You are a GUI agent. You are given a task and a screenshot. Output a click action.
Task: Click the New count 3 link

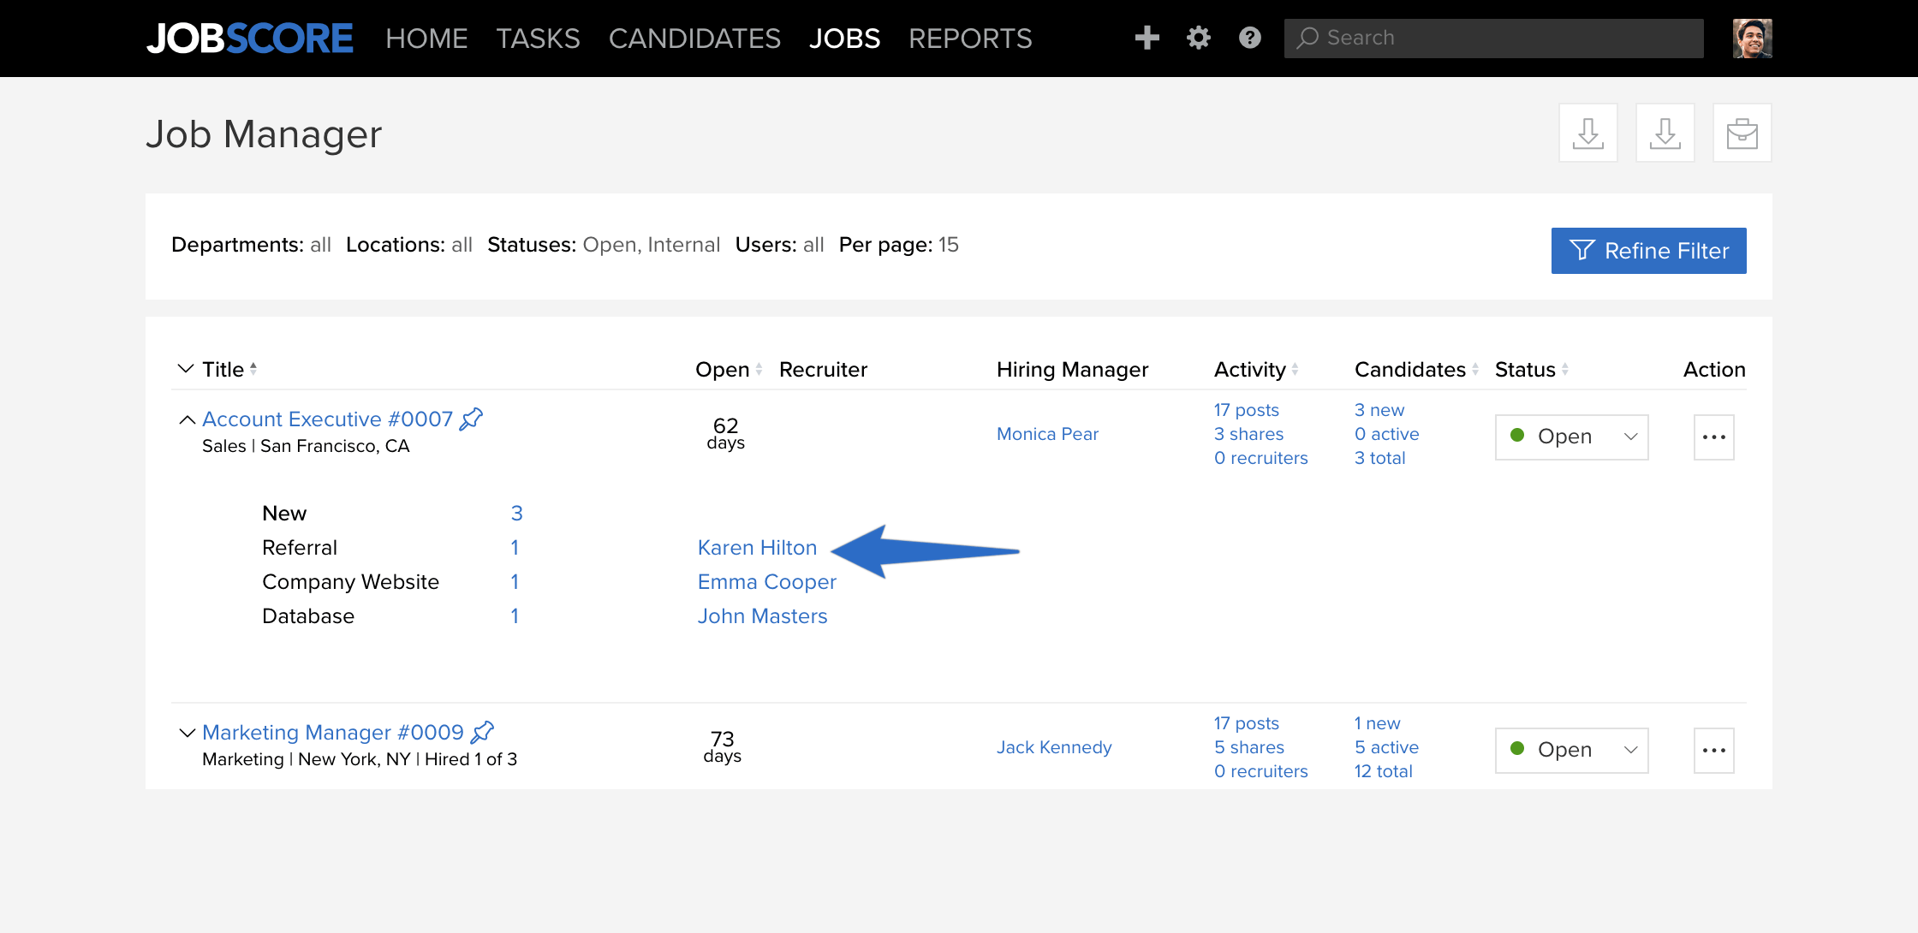pos(516,514)
